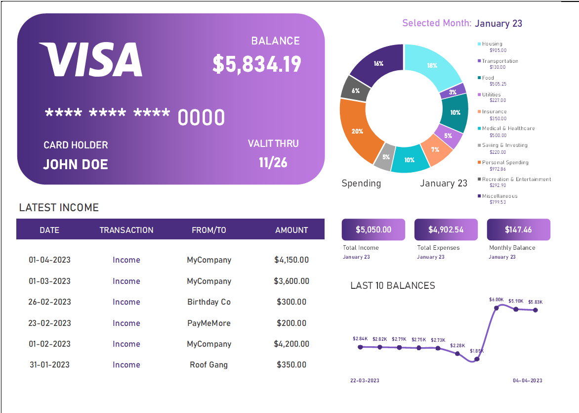Click the 7% light orange donut segment
The image size is (579, 413).
point(435,149)
